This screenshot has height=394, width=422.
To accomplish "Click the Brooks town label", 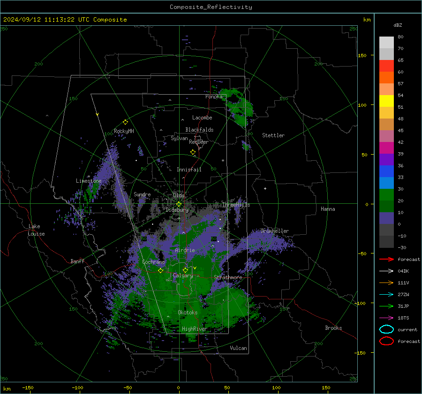I will [x=333, y=328].
